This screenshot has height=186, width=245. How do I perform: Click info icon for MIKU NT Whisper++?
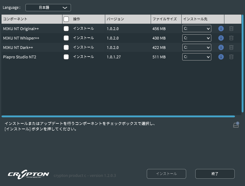(x=221, y=38)
